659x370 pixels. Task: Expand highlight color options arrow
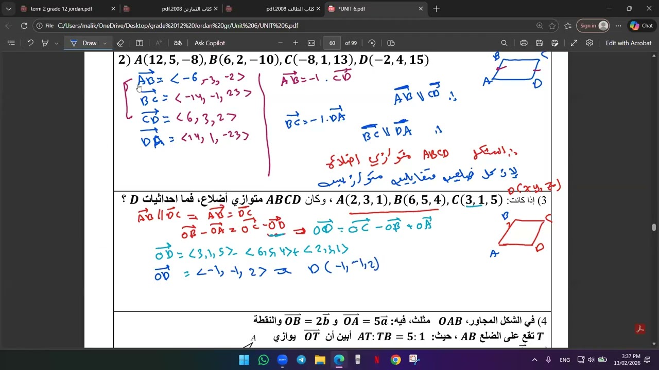pyautogui.click(x=56, y=43)
